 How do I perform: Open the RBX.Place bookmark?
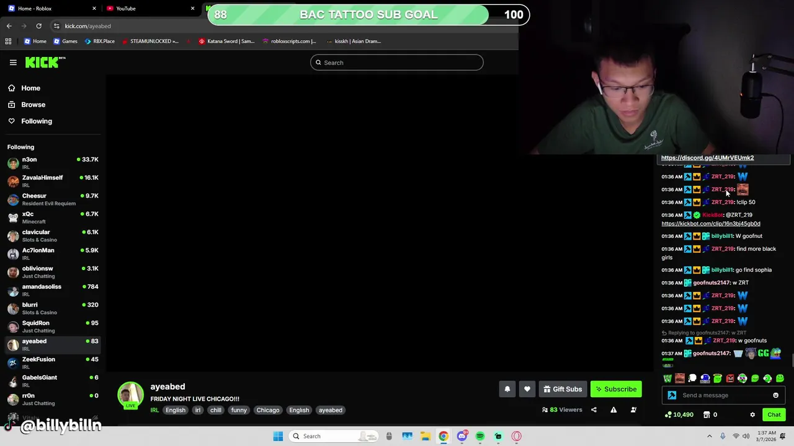tap(99, 41)
